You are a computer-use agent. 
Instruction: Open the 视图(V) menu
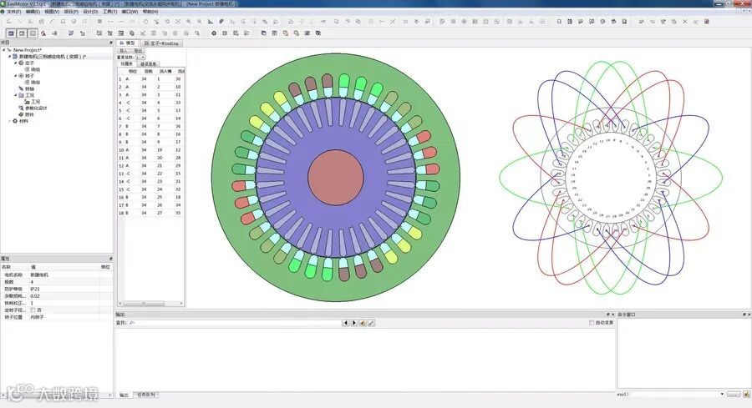(52, 12)
